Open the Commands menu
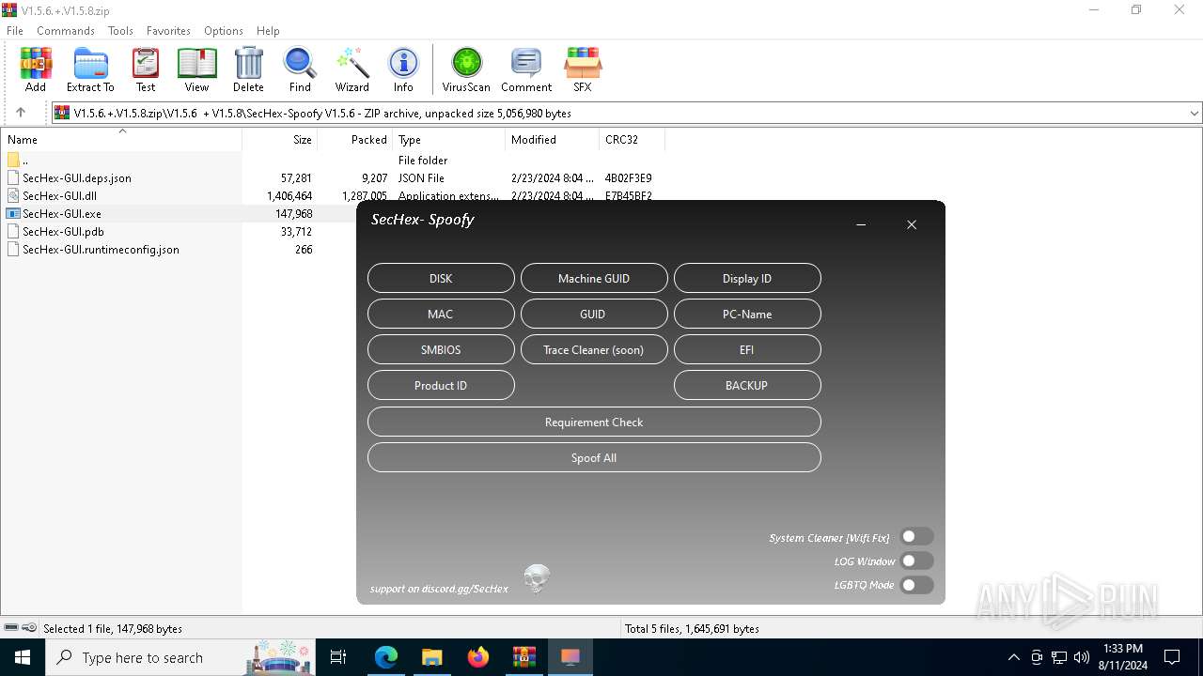 coord(66,30)
